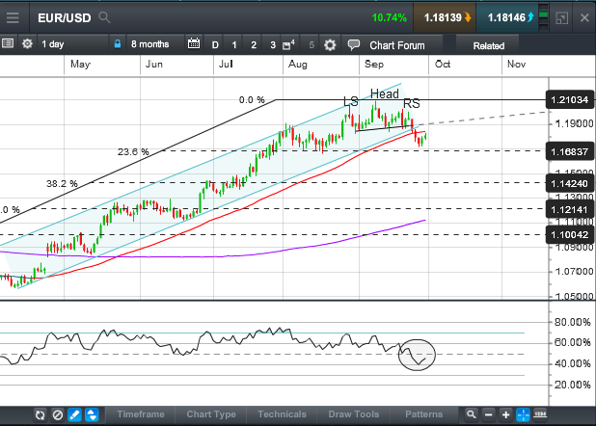Refresh the chart
596x426 pixels.
click(x=40, y=415)
